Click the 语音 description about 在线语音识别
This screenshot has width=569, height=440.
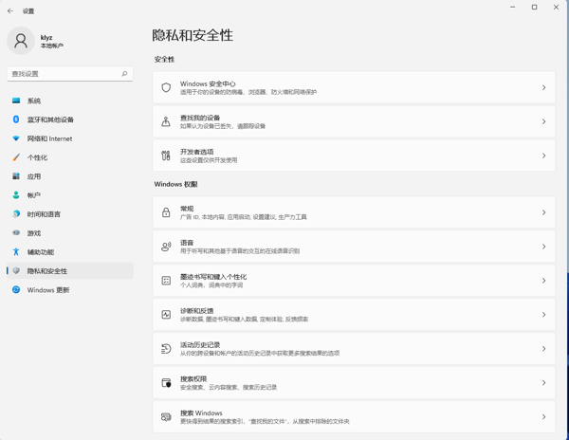point(240,251)
